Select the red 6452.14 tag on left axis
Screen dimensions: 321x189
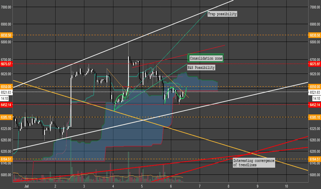(6, 105)
